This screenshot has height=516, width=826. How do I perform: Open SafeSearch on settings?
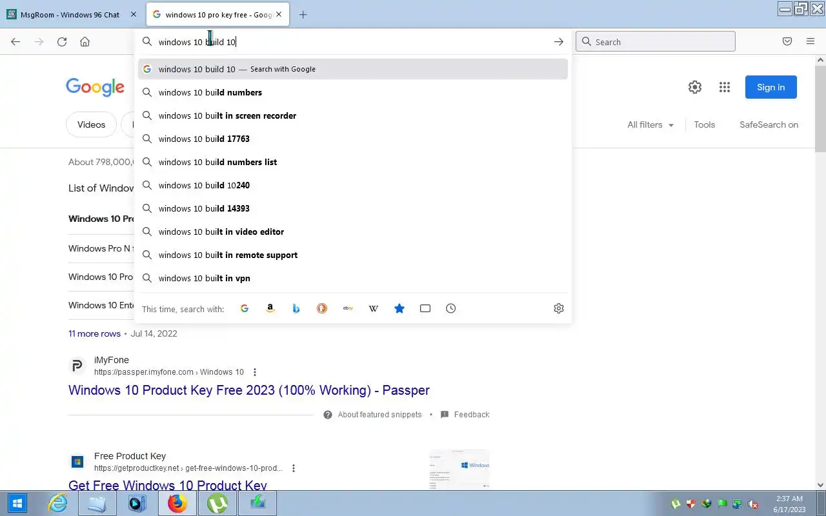(x=769, y=124)
